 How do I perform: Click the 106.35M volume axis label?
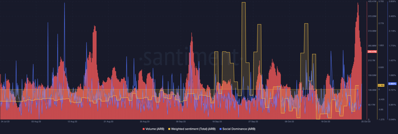click(x=372, y=90)
